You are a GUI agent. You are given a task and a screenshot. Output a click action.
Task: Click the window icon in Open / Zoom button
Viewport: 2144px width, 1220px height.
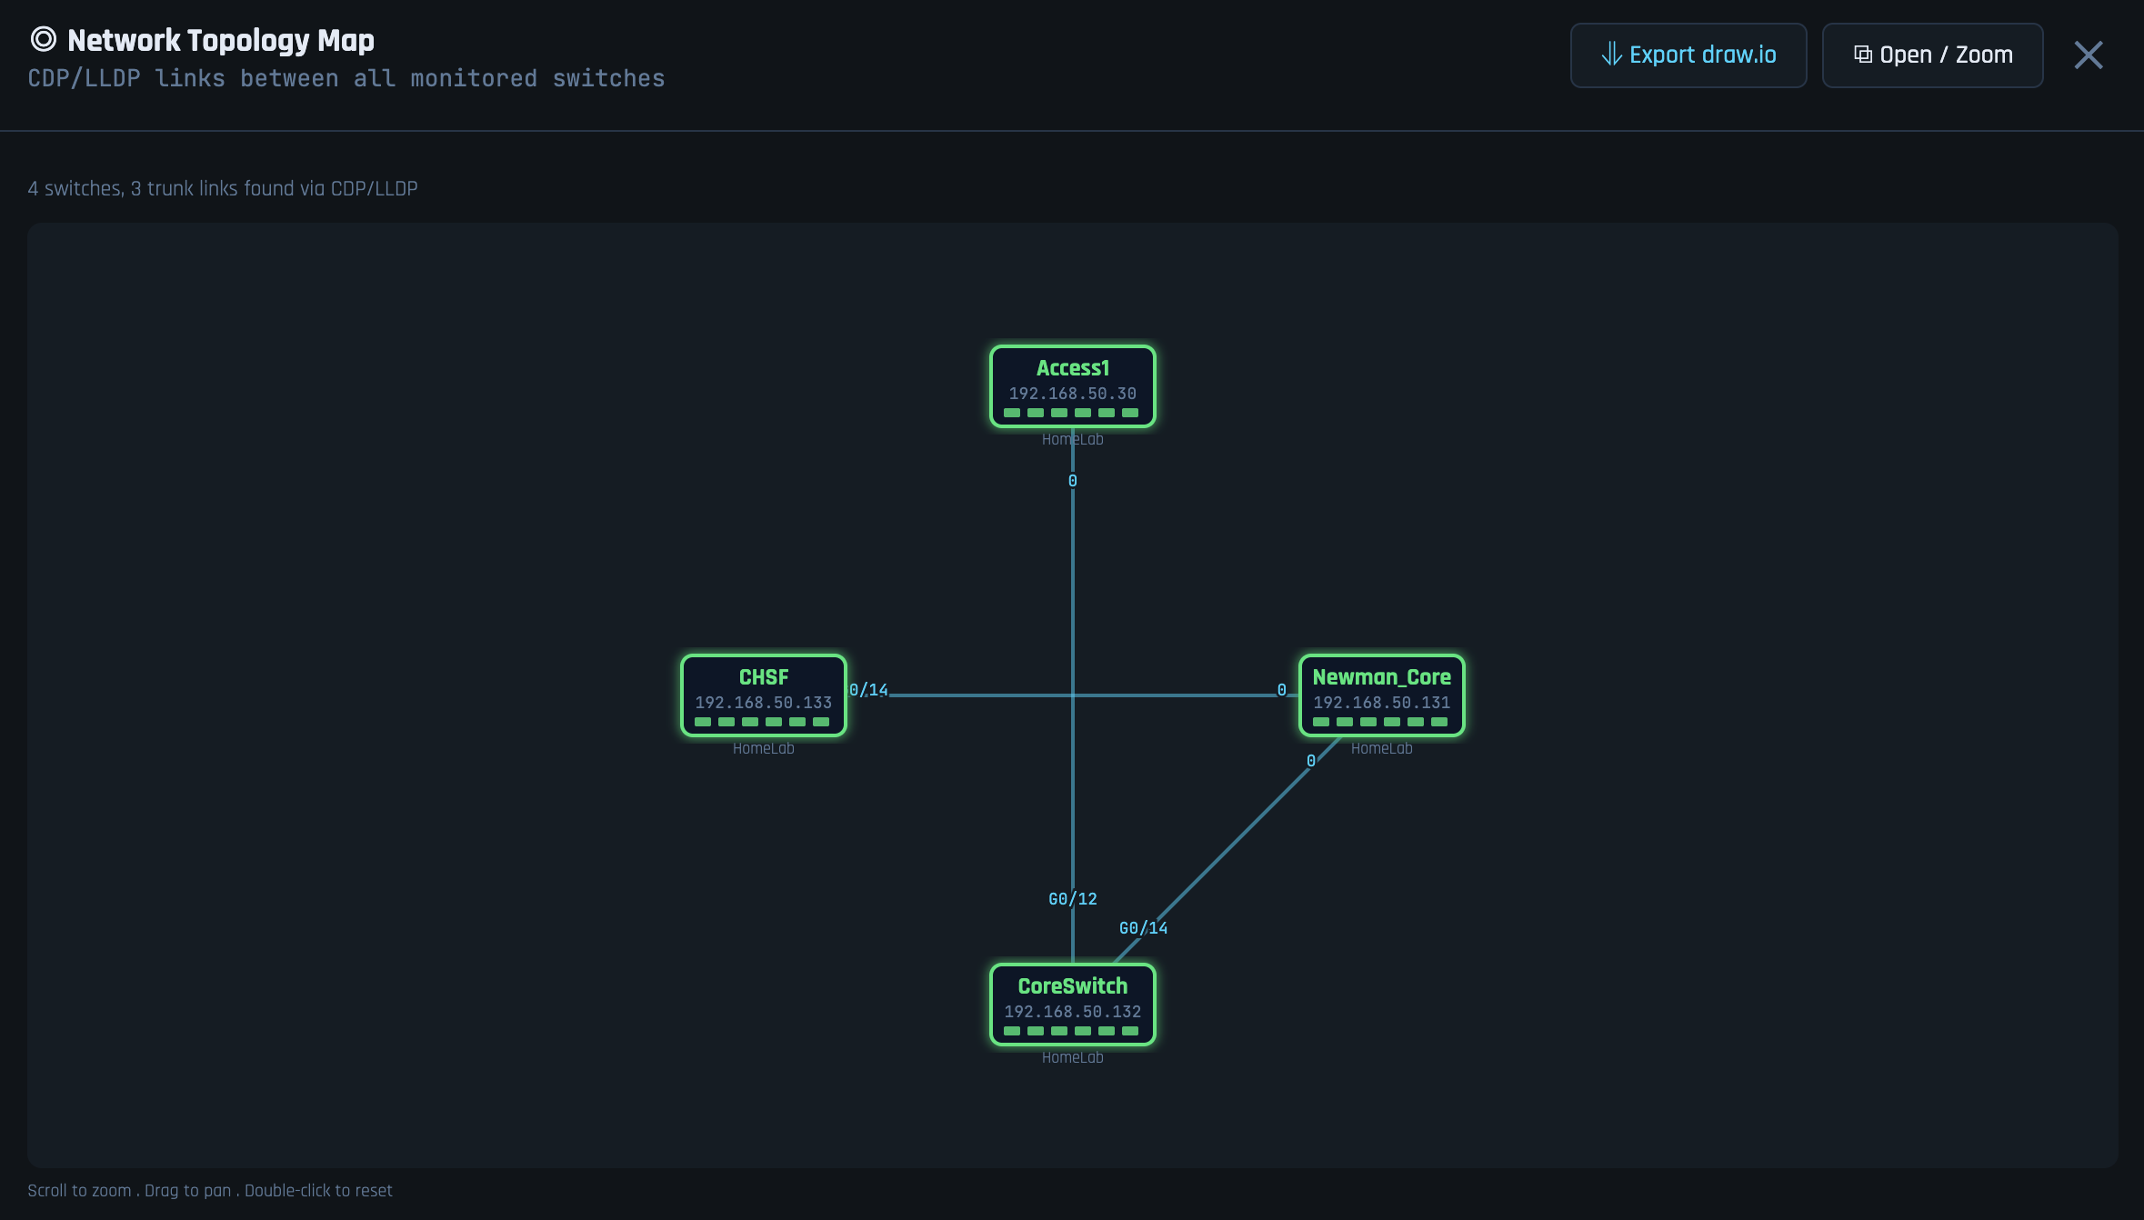pyautogui.click(x=1862, y=55)
